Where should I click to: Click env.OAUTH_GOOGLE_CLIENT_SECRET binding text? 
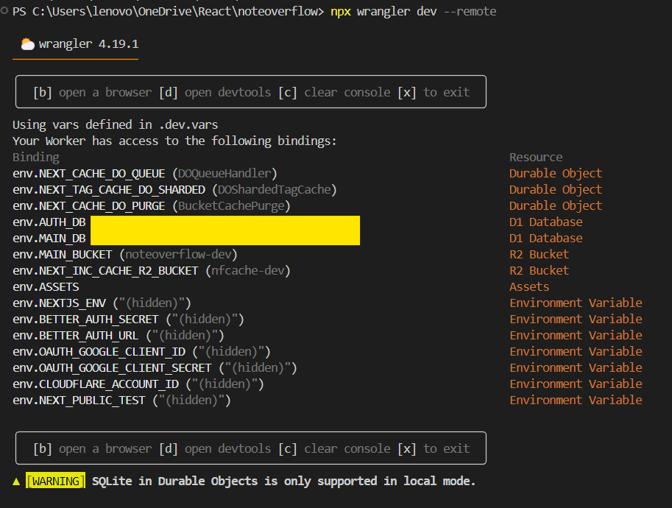113,368
